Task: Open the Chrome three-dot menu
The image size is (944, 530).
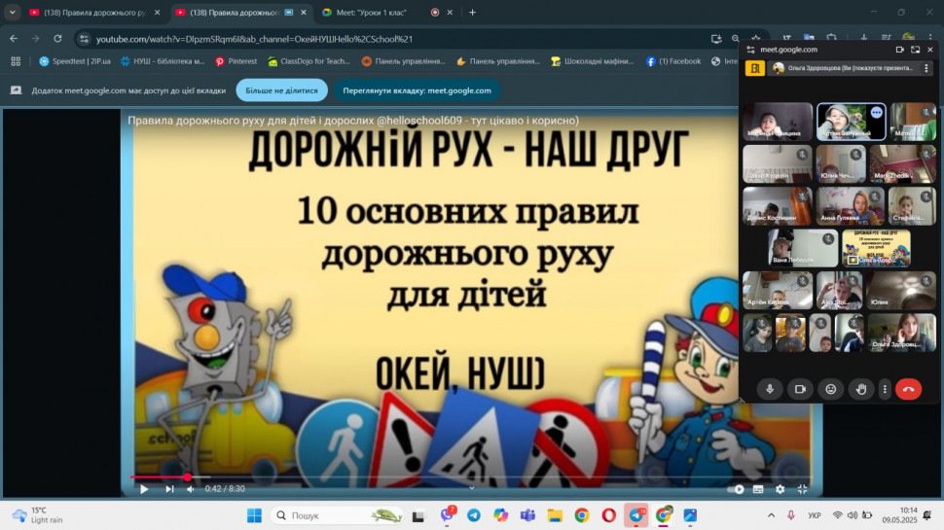Action: point(930,39)
